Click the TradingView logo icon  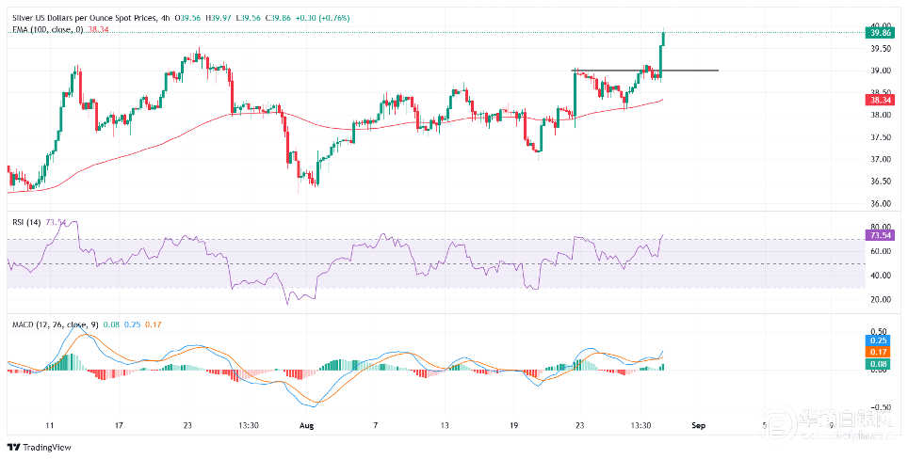[13, 448]
